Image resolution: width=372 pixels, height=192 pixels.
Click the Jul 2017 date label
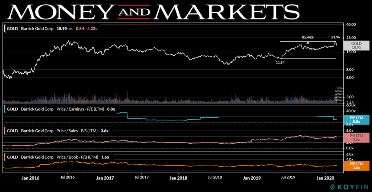pyautogui.click(x=141, y=177)
